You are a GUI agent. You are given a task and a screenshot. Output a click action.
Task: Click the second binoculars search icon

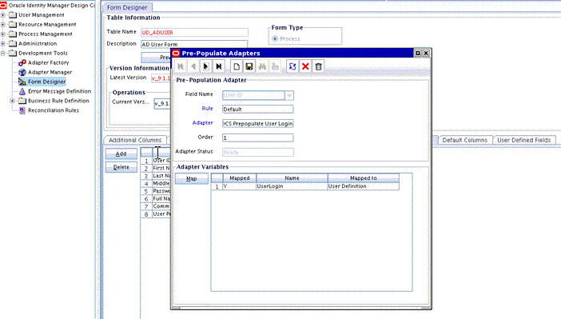coord(275,66)
